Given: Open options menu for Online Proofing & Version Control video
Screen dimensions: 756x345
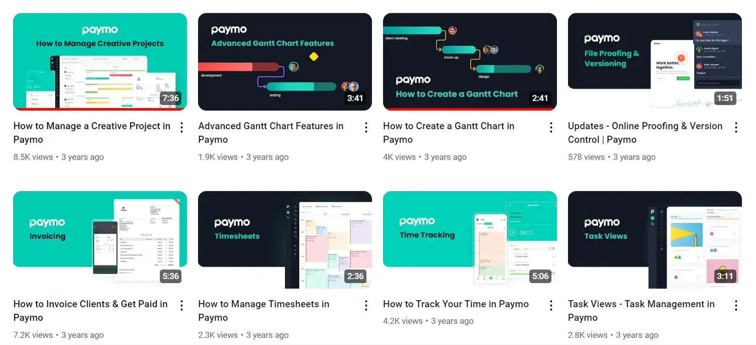Looking at the screenshot, I should [x=736, y=127].
